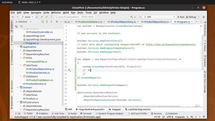This screenshot has height=121, width=215.
Task: Open Unit Tests Coverage side panel
Action: click(x=205, y=82)
